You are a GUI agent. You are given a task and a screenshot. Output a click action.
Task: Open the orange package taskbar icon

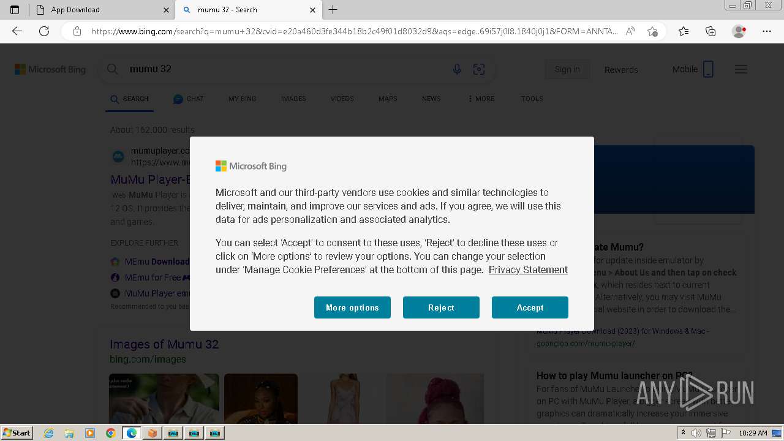[x=153, y=433]
